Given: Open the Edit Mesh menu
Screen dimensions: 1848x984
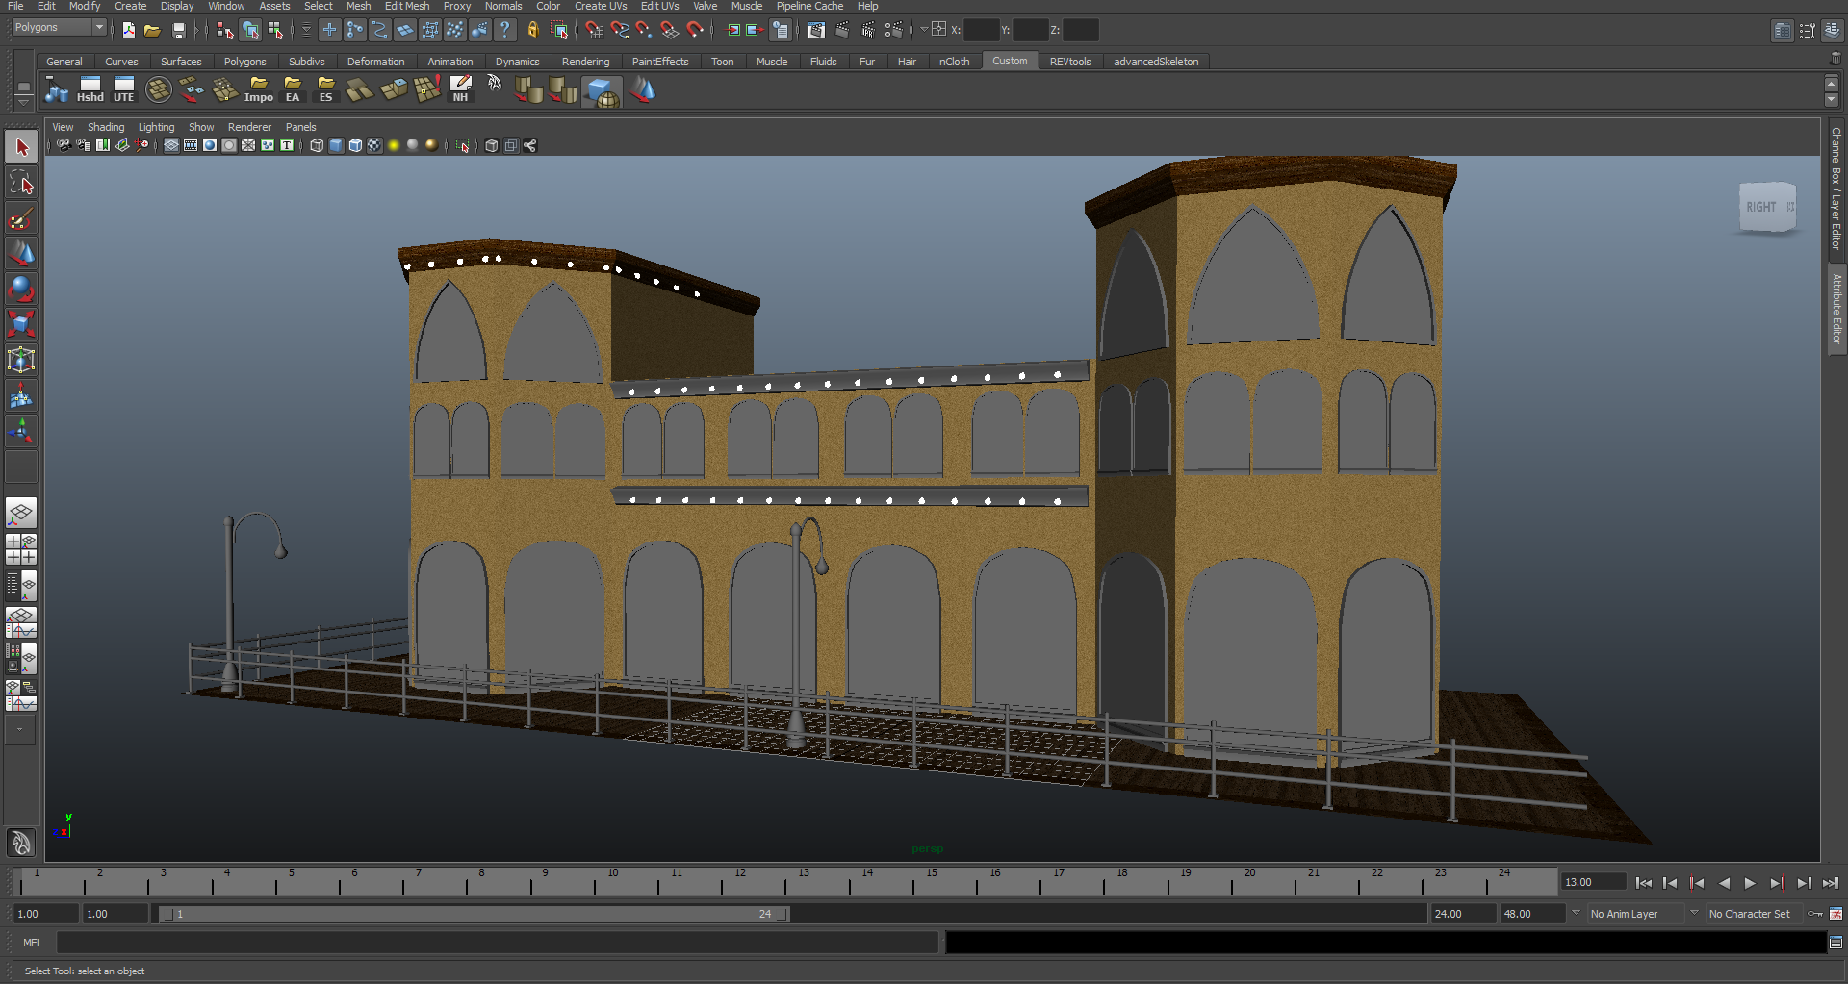Looking at the screenshot, I should coord(406,7).
